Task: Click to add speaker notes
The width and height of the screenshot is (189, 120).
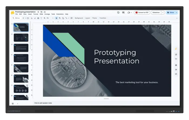Action: (x=43, y=103)
